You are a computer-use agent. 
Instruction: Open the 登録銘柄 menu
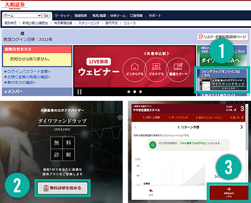pos(81,16)
